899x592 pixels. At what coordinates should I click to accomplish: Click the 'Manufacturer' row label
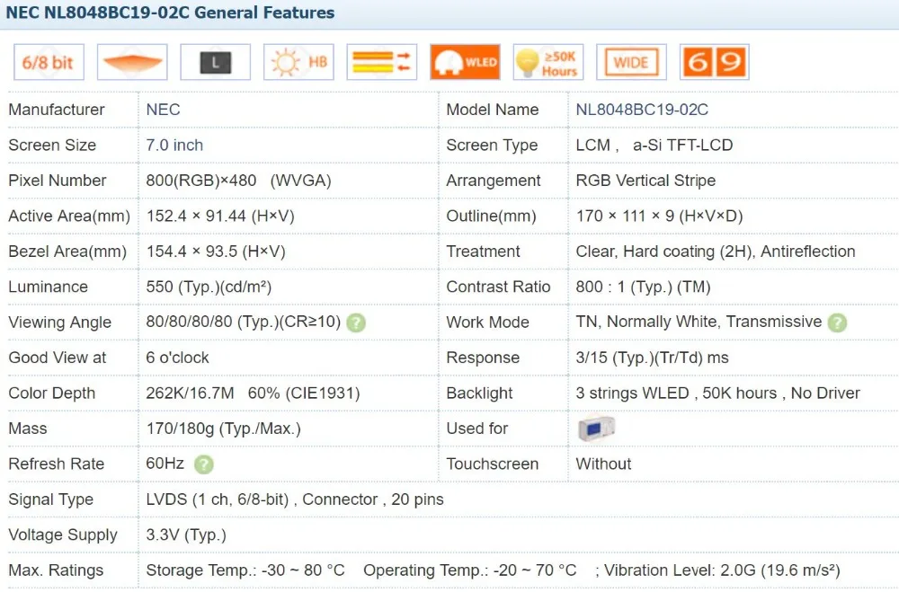pyautogui.click(x=57, y=110)
